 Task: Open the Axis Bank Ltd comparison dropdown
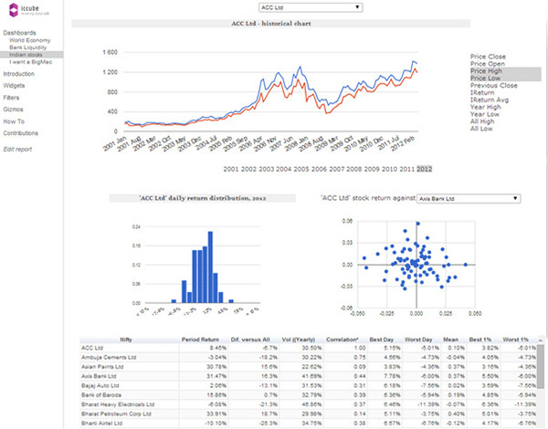[467, 197]
